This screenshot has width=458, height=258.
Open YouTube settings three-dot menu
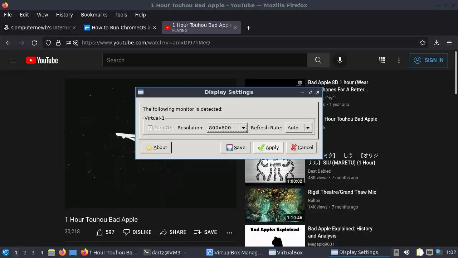pyautogui.click(x=399, y=60)
